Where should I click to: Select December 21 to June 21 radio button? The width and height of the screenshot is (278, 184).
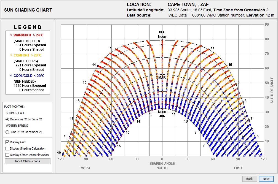[x=7, y=119]
